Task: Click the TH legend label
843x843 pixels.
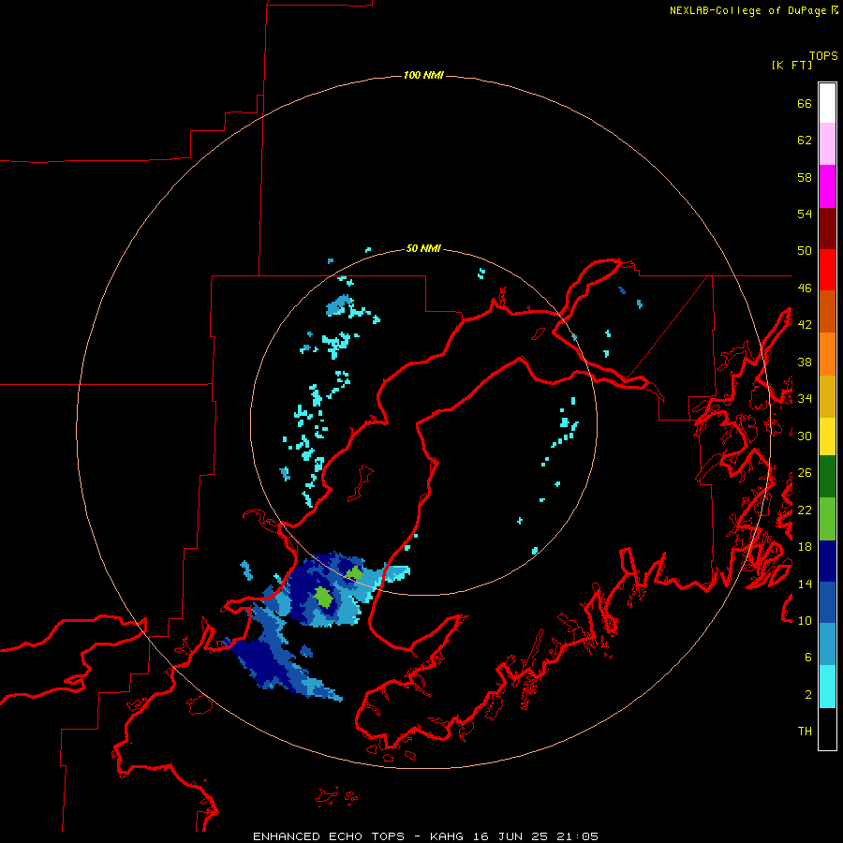Action: click(805, 732)
